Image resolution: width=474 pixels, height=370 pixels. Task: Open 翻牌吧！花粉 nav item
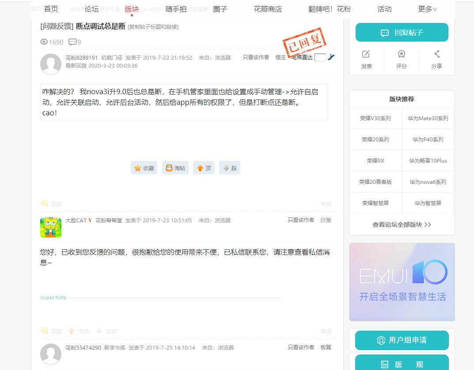330,9
